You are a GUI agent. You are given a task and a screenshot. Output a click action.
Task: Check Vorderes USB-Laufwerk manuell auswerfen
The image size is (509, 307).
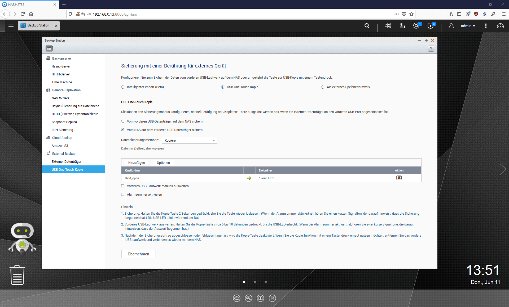pos(123,186)
